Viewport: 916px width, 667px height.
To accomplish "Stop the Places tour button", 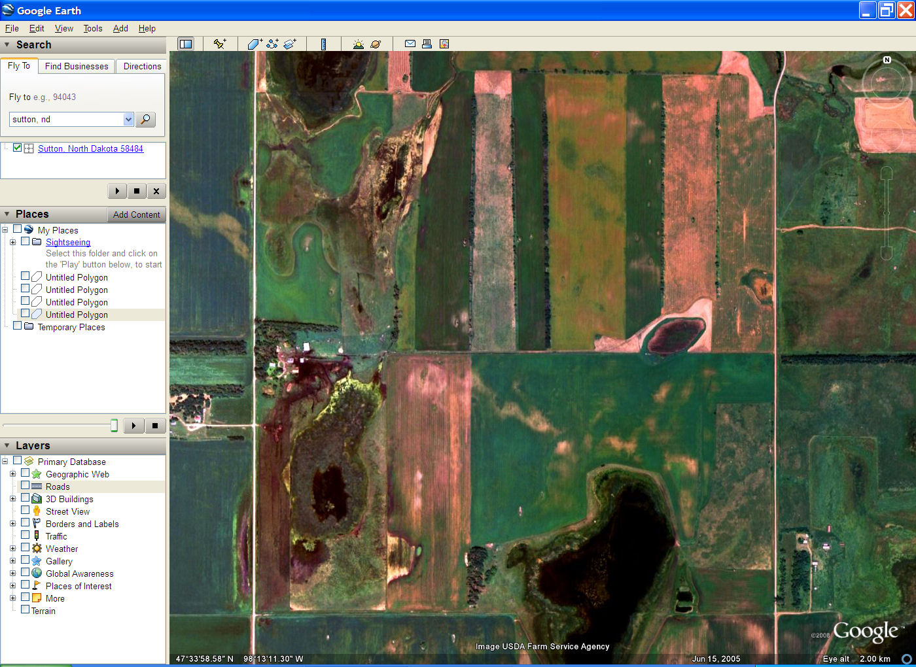I will (x=155, y=426).
